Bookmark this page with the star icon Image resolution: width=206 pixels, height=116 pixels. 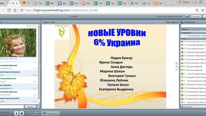tap(203, 10)
